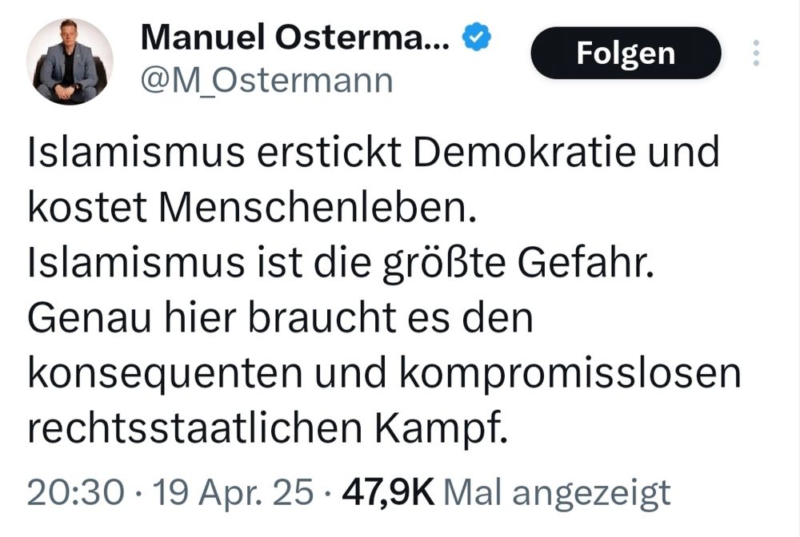Follow Manuel Ostermann via the black pill button
Image resolution: width=800 pixels, height=537 pixels.
(x=625, y=54)
